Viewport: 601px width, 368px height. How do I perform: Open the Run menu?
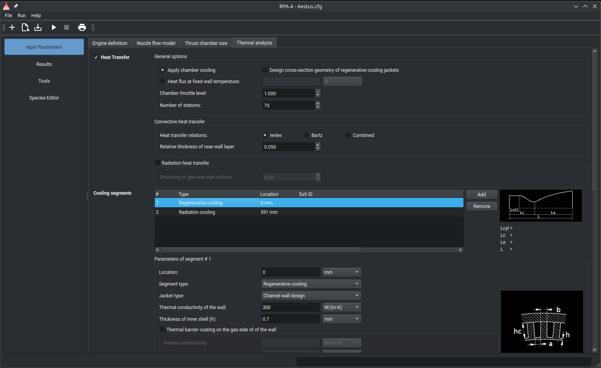(21, 16)
